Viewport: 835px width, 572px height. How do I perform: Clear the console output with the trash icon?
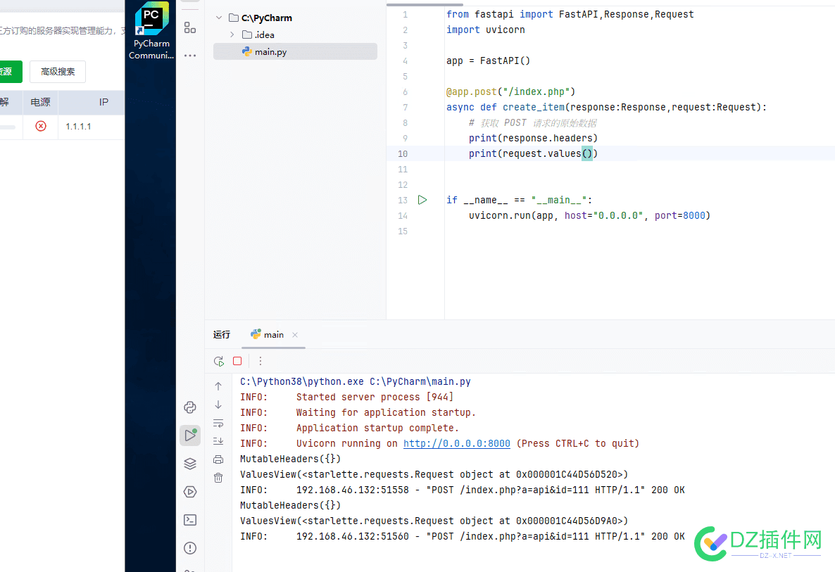(218, 477)
